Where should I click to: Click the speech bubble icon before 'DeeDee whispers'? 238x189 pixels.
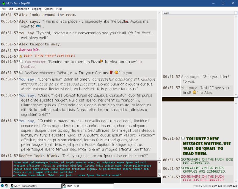point(21,73)
